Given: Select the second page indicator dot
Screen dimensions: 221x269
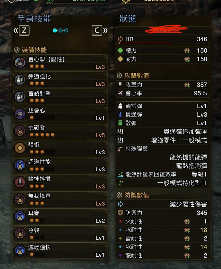Looking at the screenshot, I should 61,30.
